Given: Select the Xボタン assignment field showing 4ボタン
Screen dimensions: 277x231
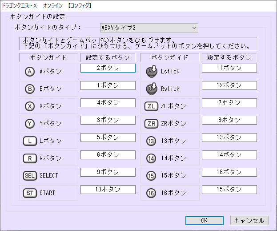Looking at the screenshot, I should coord(108,103).
